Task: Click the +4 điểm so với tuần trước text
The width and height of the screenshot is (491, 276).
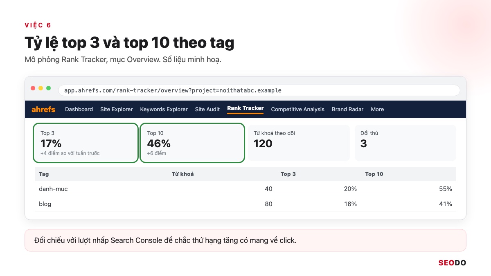Action: 70,153
